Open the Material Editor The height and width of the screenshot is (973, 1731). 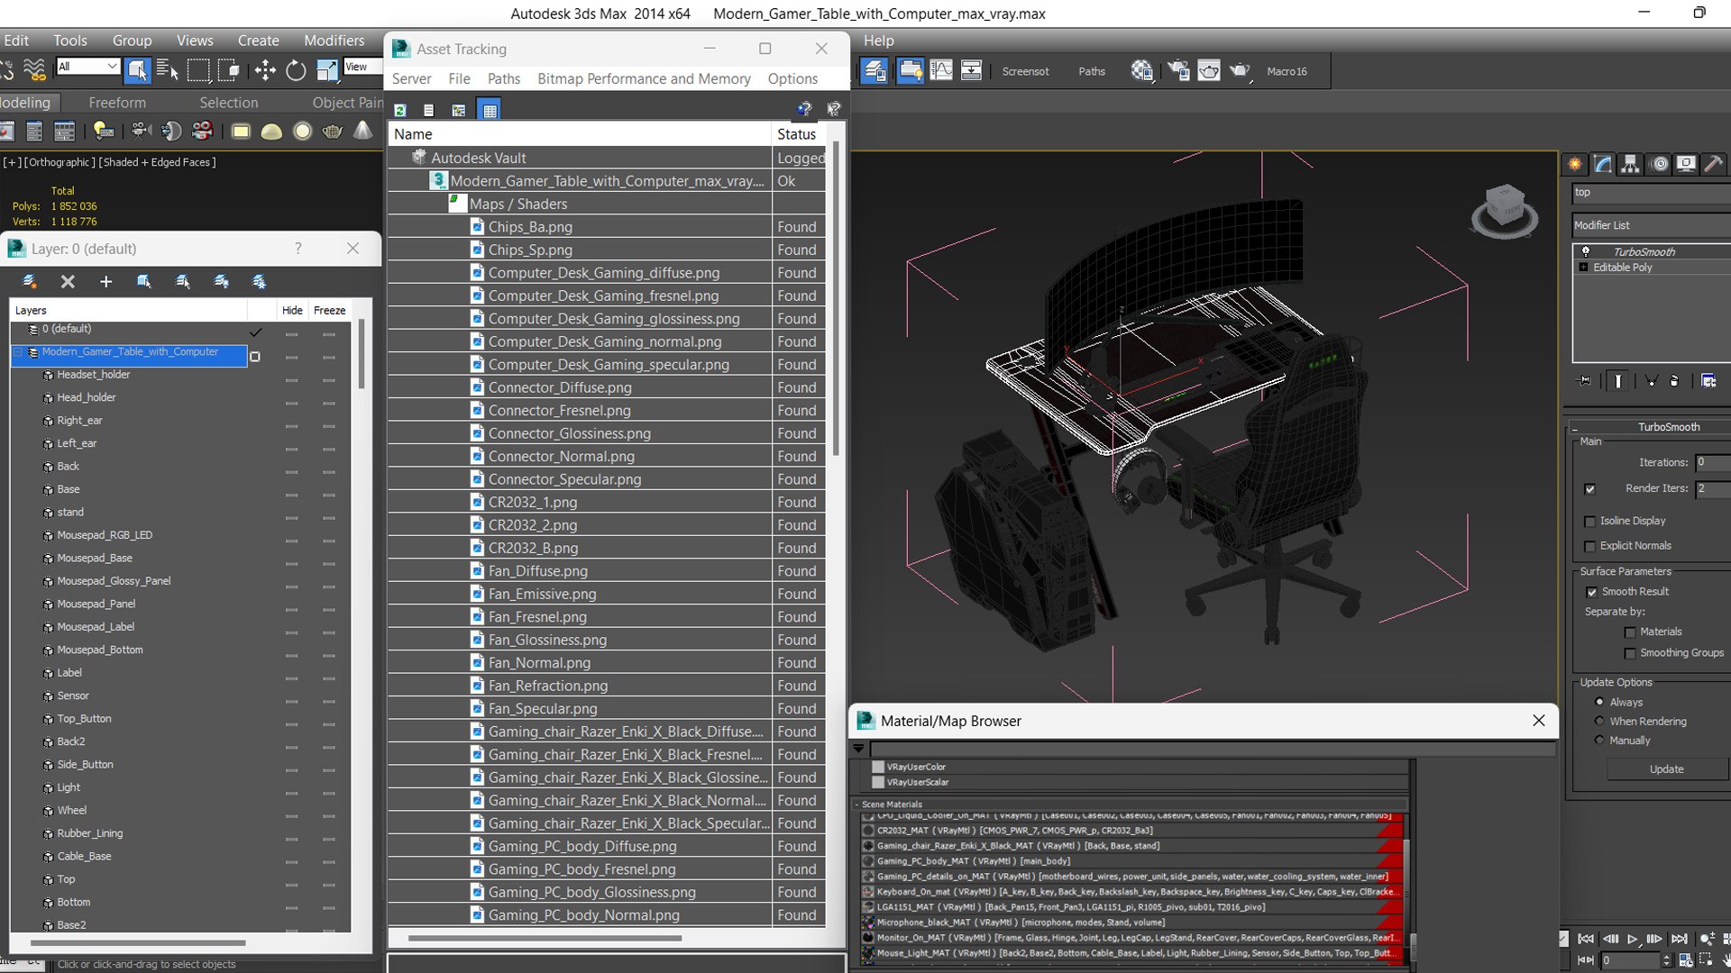[x=1142, y=70]
